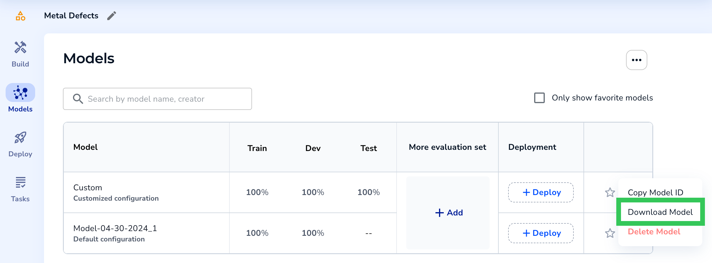This screenshot has height=263, width=712.
Task: Open the Model-04-30-2024_1 row name
Action: (x=115, y=228)
